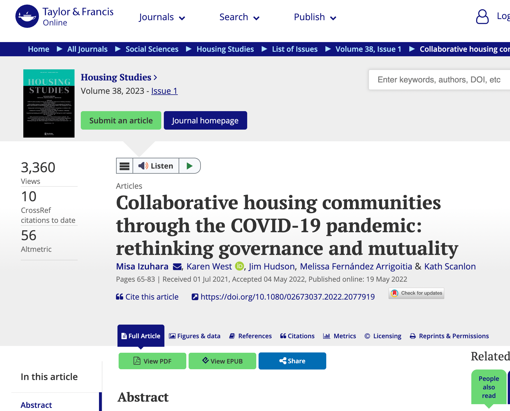The width and height of the screenshot is (510, 411).
Task: Open Housing Studies breadcrumb link
Action: [225, 49]
